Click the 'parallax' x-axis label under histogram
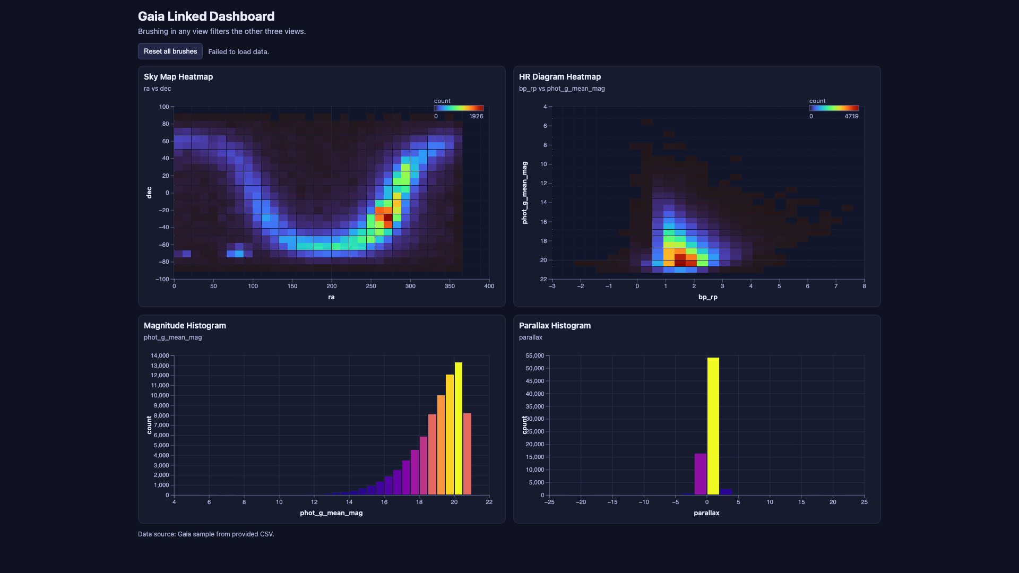Image resolution: width=1019 pixels, height=573 pixels. coord(706,513)
